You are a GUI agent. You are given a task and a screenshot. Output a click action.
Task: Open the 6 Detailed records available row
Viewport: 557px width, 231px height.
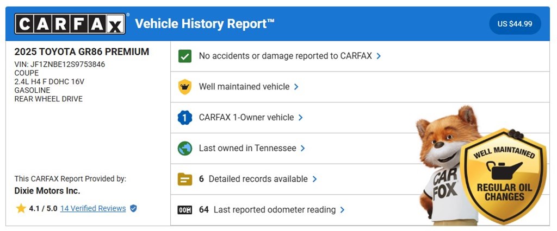pos(360,179)
